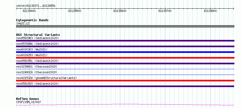Click the nsv6024293 (Wu2021) label
The width and height of the screenshot is (242, 108).
(32, 55)
